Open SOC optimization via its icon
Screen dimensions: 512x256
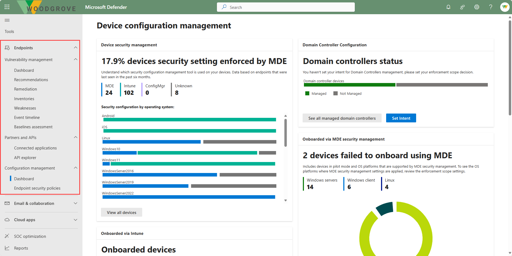coord(7,236)
